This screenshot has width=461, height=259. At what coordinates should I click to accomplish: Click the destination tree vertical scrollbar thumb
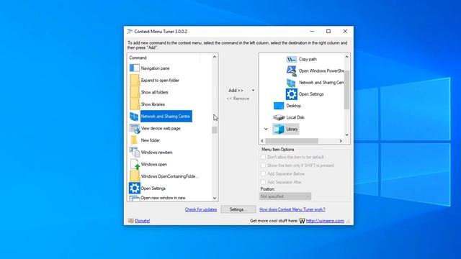pos(346,89)
